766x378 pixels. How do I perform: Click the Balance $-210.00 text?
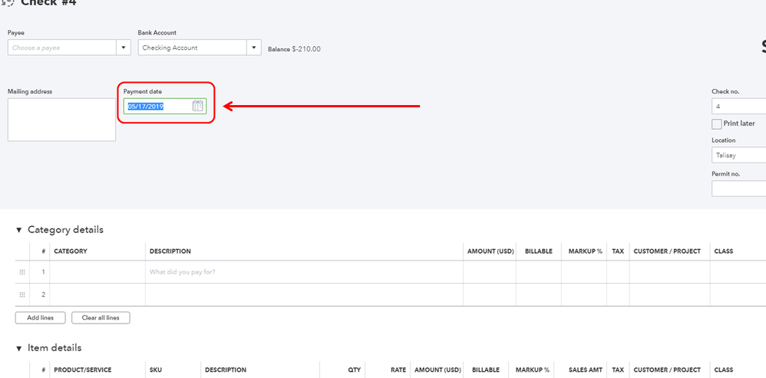[x=294, y=49]
